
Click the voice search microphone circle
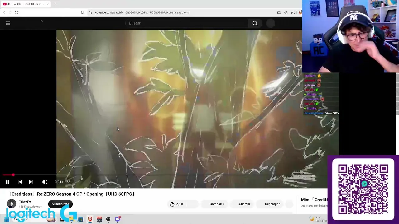(271, 23)
